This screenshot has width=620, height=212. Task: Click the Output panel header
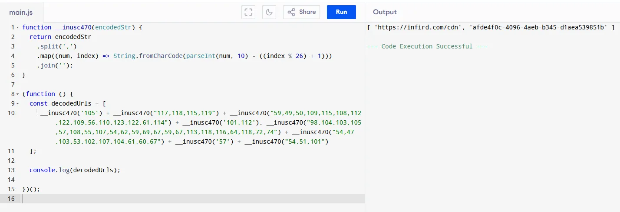click(385, 12)
